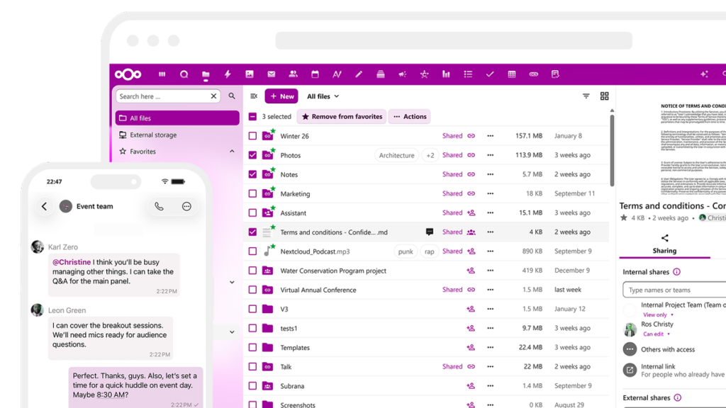This screenshot has width=726, height=408.
Task: Open the Photos app icon in top bar
Action: (250, 74)
